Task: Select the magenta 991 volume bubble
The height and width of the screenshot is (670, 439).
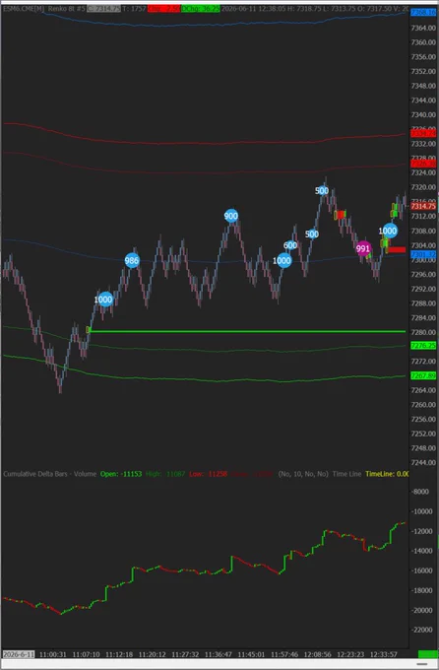Action: click(363, 248)
